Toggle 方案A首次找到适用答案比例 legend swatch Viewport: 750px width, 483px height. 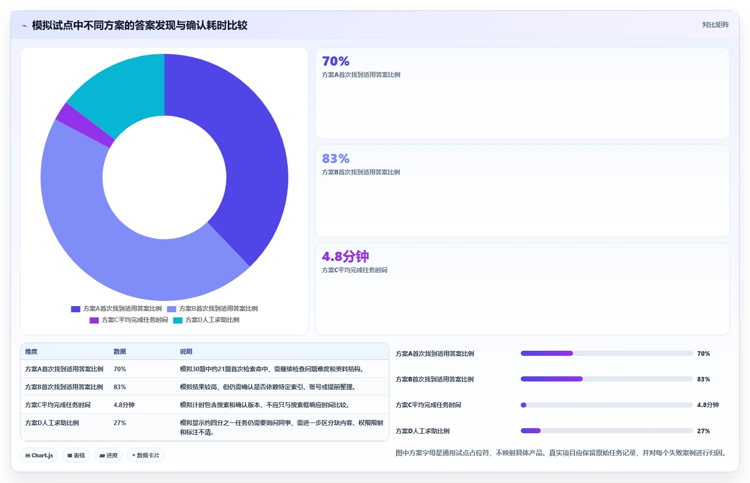(75, 309)
